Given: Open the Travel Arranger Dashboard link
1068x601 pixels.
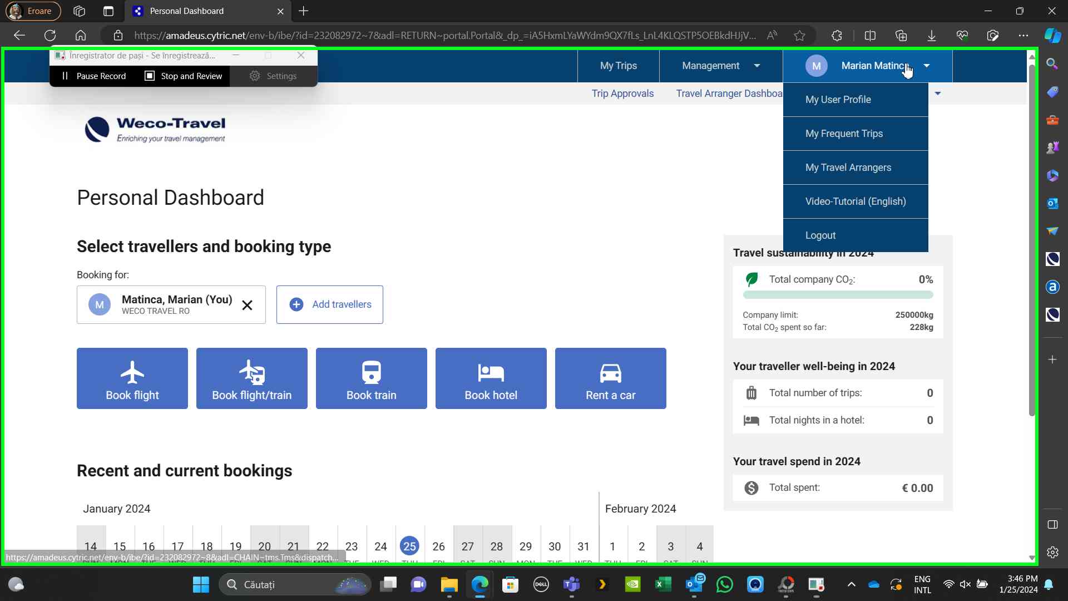Looking at the screenshot, I should 729,93.
